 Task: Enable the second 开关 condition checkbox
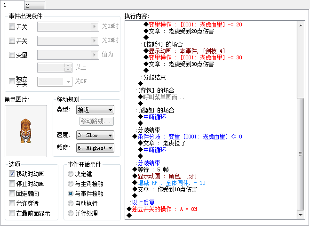[12, 41]
